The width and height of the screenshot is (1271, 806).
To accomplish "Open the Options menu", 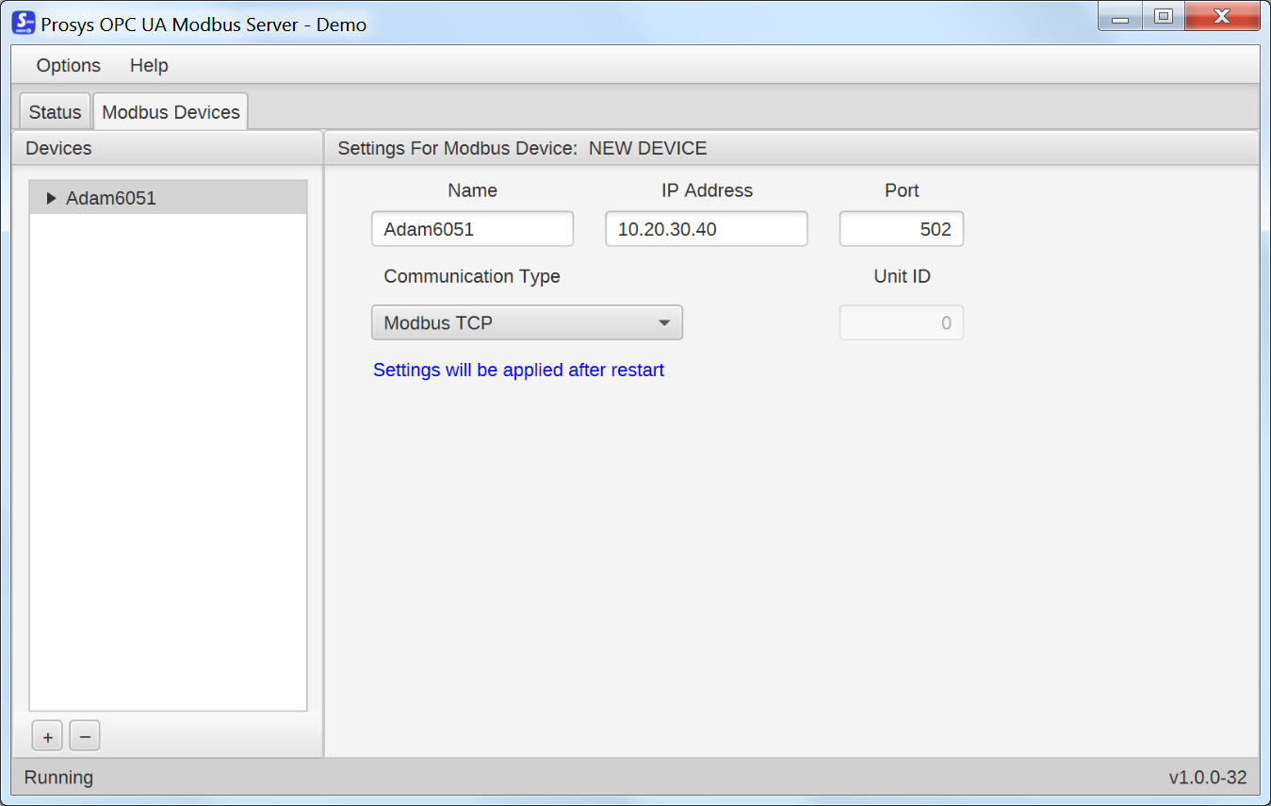I will pyautogui.click(x=69, y=65).
